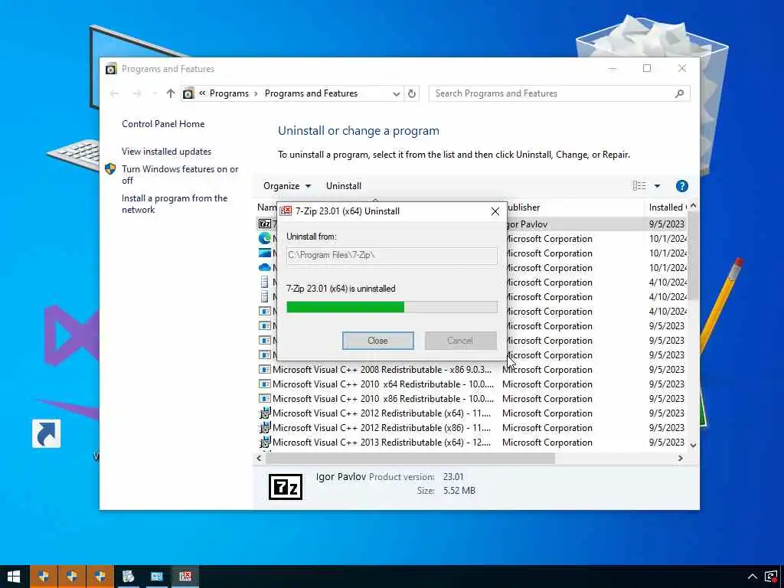The width and height of the screenshot is (784, 588).
Task: Select Microsoft Visual C++ 2013 Redistributable (x64) row
Action: tap(381, 443)
